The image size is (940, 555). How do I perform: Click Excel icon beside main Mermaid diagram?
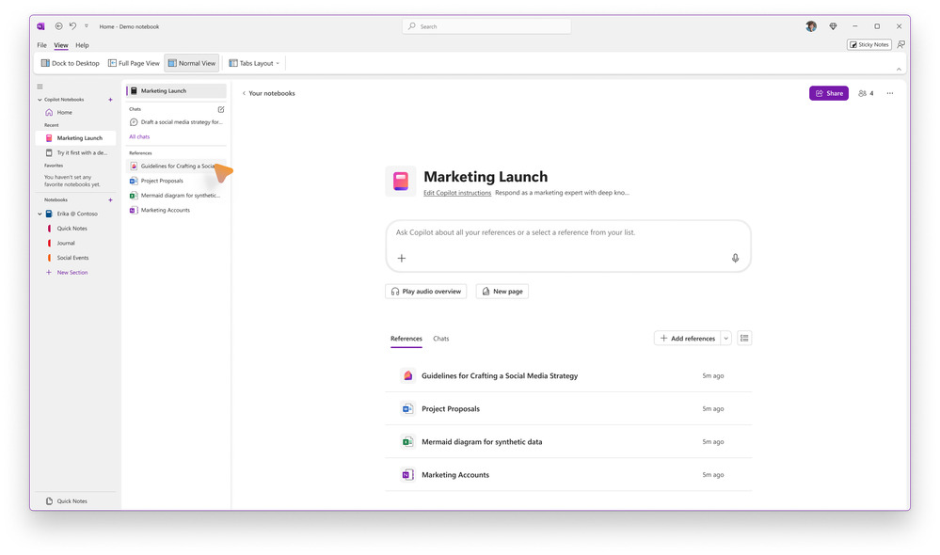[407, 442]
